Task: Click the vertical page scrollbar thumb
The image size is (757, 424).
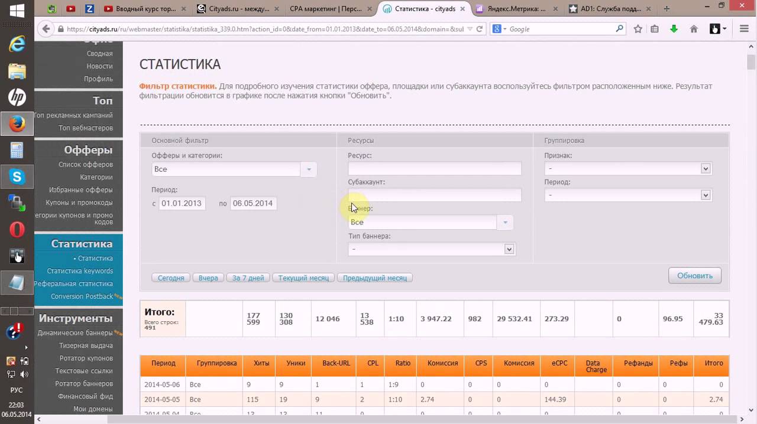Action: (751, 61)
